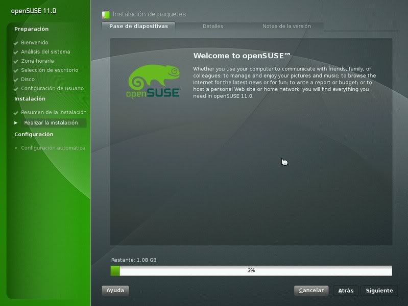The height and width of the screenshot is (306, 408).
Task: Click the checkmark beside Zona horaria
Action: [x=16, y=61]
